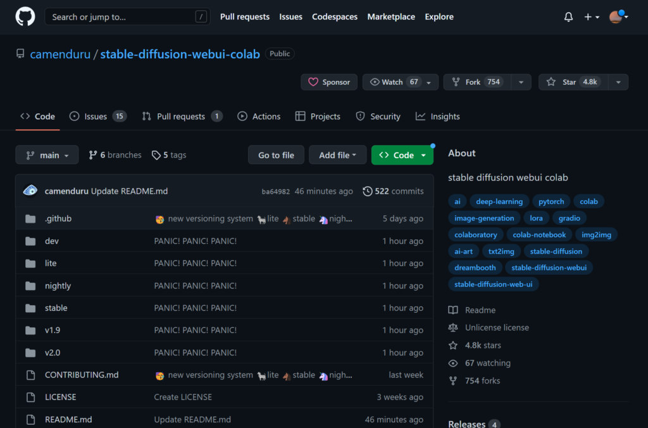Expand the green Code dropdown

[402, 155]
